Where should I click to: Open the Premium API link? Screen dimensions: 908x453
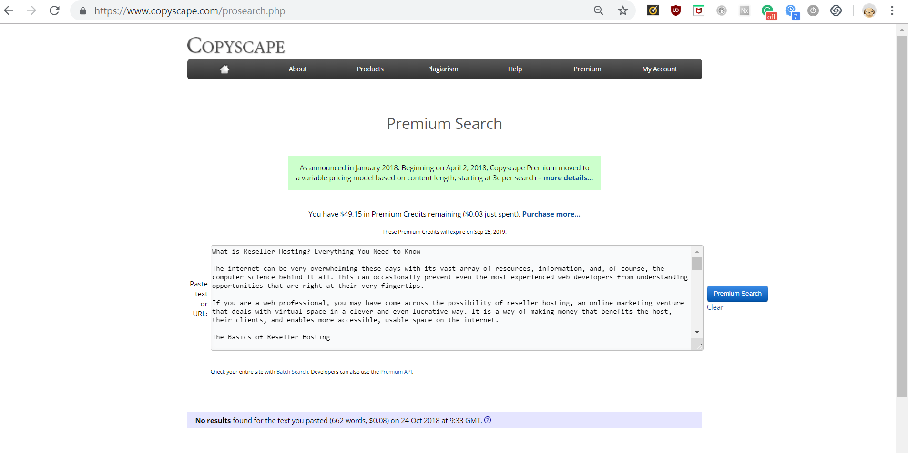point(396,372)
